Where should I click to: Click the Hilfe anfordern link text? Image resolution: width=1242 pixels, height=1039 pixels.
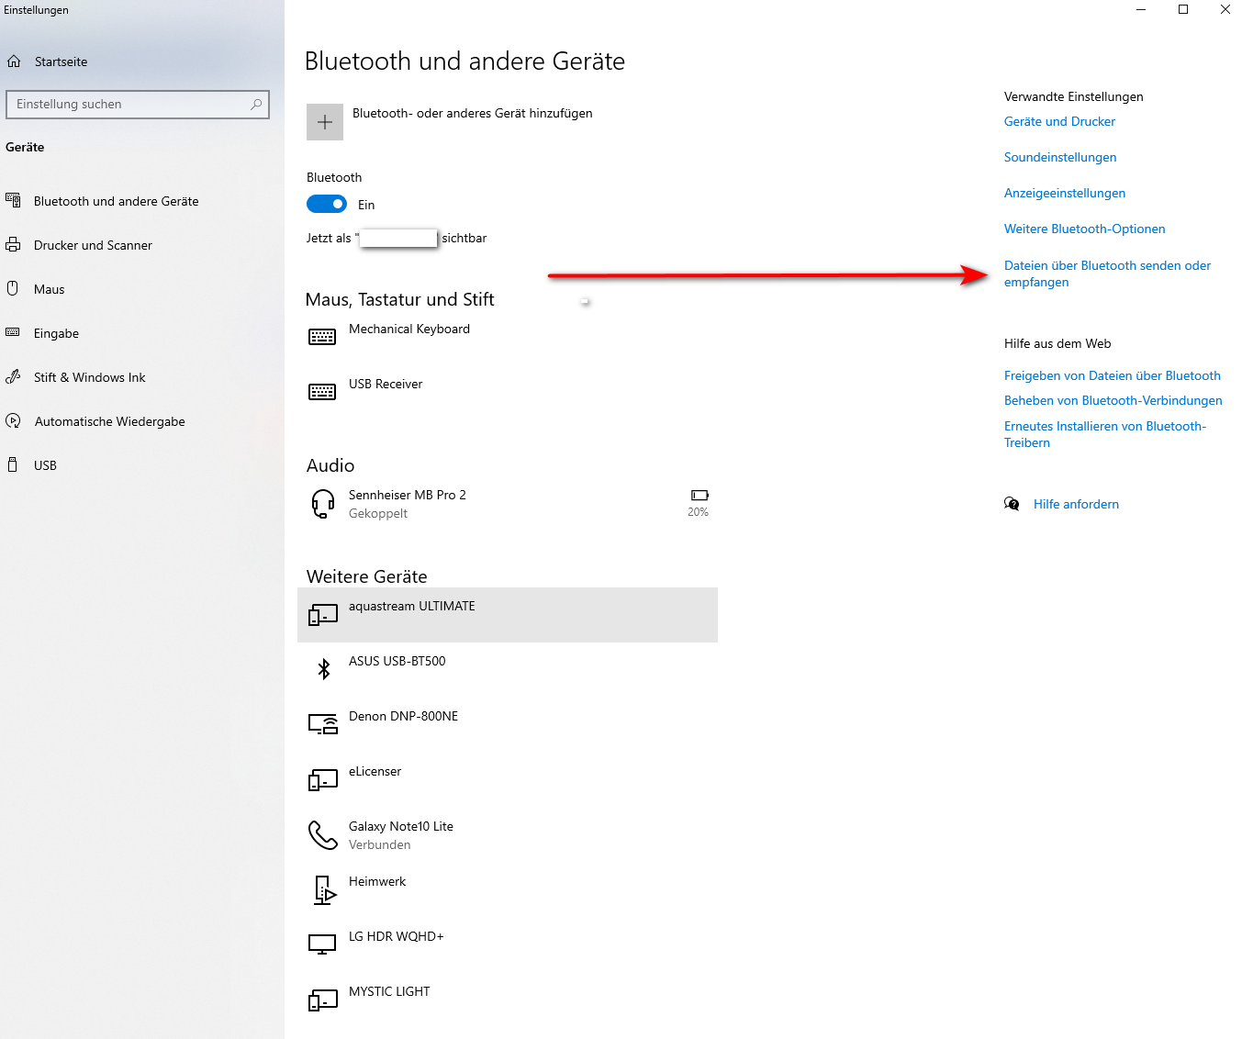tap(1076, 504)
